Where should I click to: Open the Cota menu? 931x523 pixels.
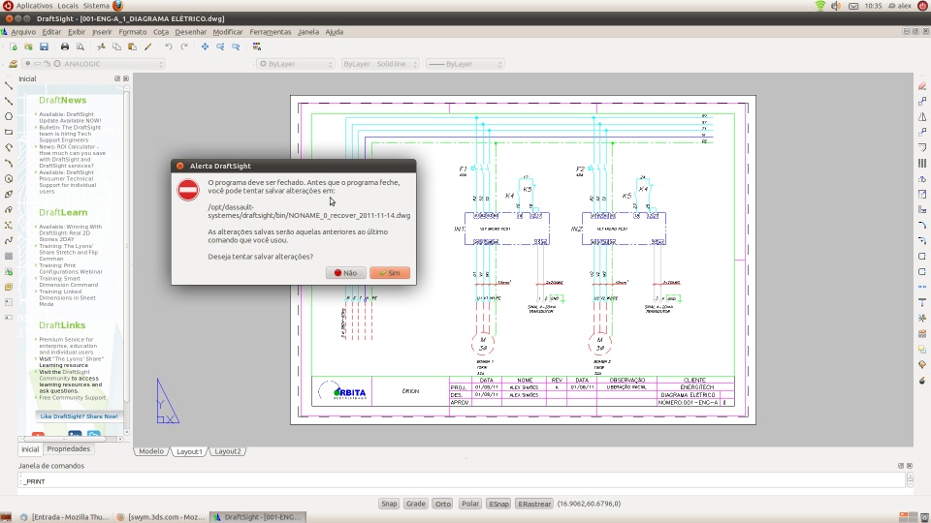click(161, 32)
